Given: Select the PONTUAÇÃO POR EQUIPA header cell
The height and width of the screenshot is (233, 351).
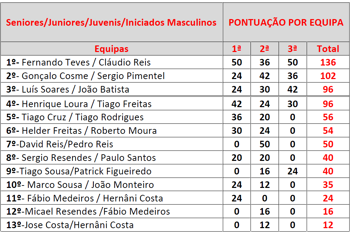Looking at the screenshot, I should [x=286, y=22].
